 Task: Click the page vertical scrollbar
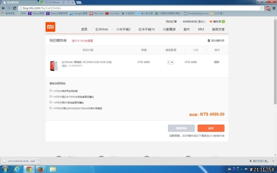(x=275, y=62)
